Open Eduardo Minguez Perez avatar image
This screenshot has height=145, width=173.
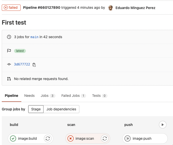coord(110,8)
